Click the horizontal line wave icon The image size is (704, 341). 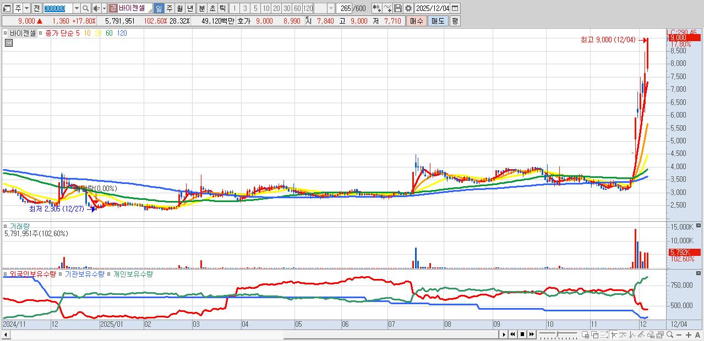[623, 334]
